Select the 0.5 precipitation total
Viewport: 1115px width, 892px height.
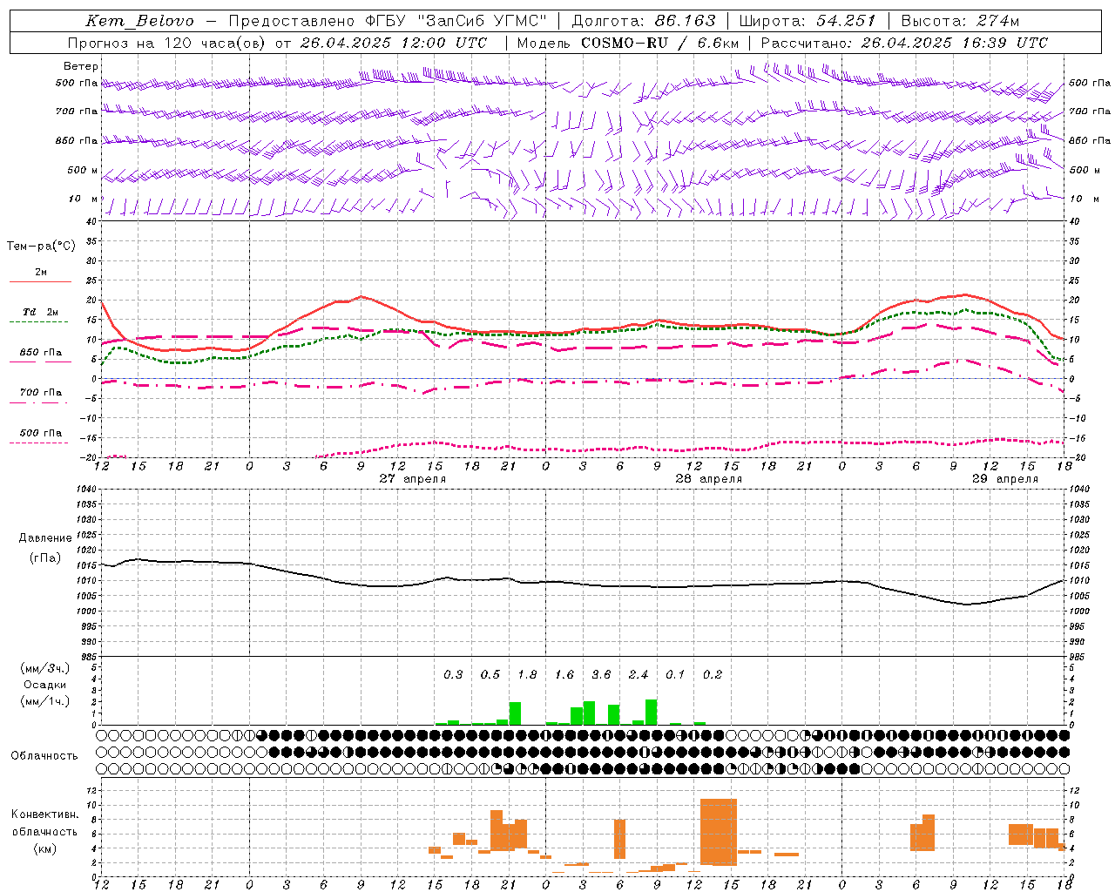490,674
